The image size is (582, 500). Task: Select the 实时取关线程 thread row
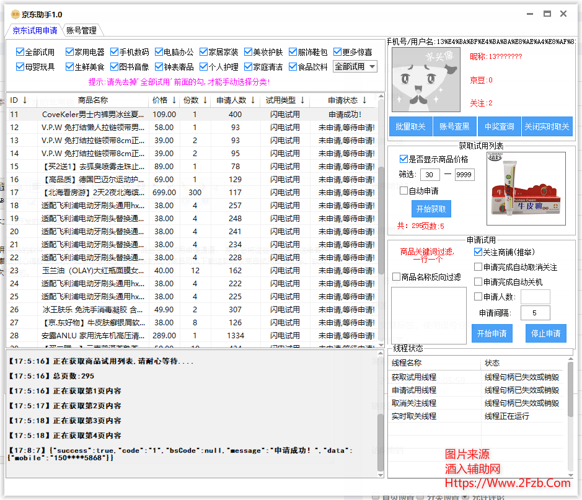478,416
